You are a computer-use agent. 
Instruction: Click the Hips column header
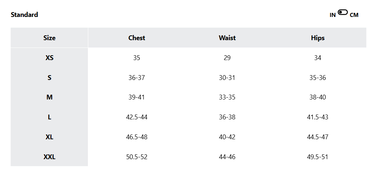pyautogui.click(x=318, y=38)
